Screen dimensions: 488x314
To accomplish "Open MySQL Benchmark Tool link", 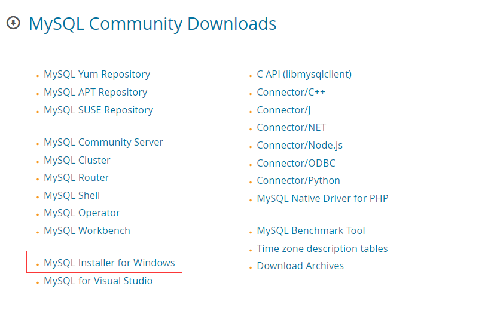I will pyautogui.click(x=310, y=231).
